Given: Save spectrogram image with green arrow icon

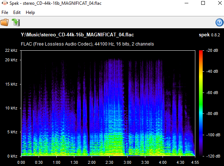Looking at the screenshot, I should (16, 22).
